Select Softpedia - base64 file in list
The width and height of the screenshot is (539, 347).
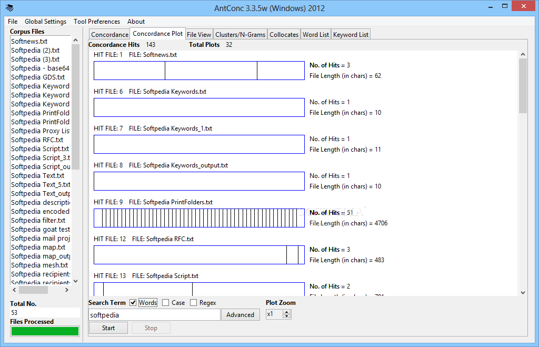(x=40, y=68)
